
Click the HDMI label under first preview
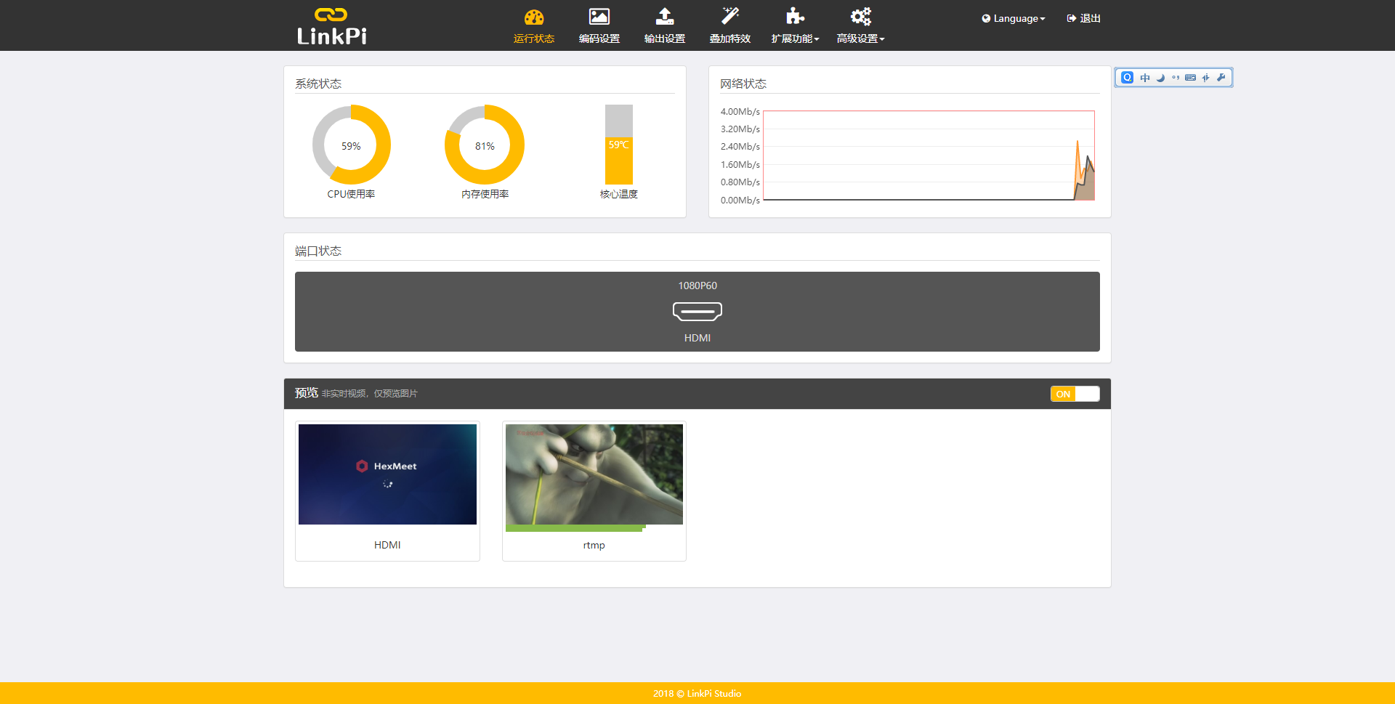(387, 545)
